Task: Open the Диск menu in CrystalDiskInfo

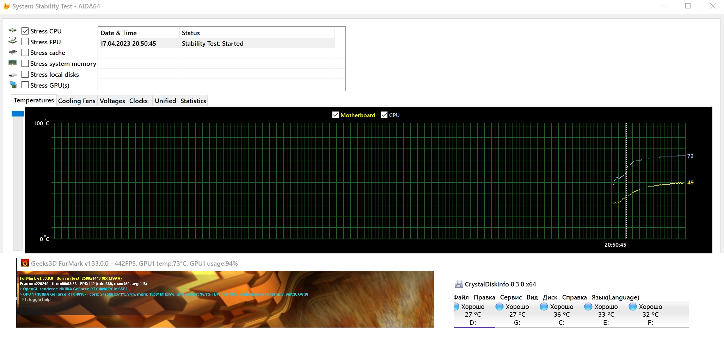Action: tap(550, 297)
